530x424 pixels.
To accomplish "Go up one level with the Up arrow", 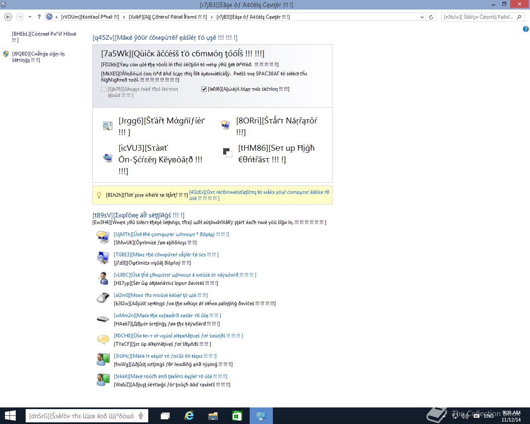I will [39, 17].
